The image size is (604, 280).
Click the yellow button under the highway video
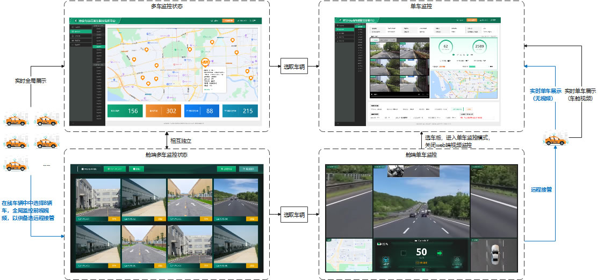(x=251, y=218)
